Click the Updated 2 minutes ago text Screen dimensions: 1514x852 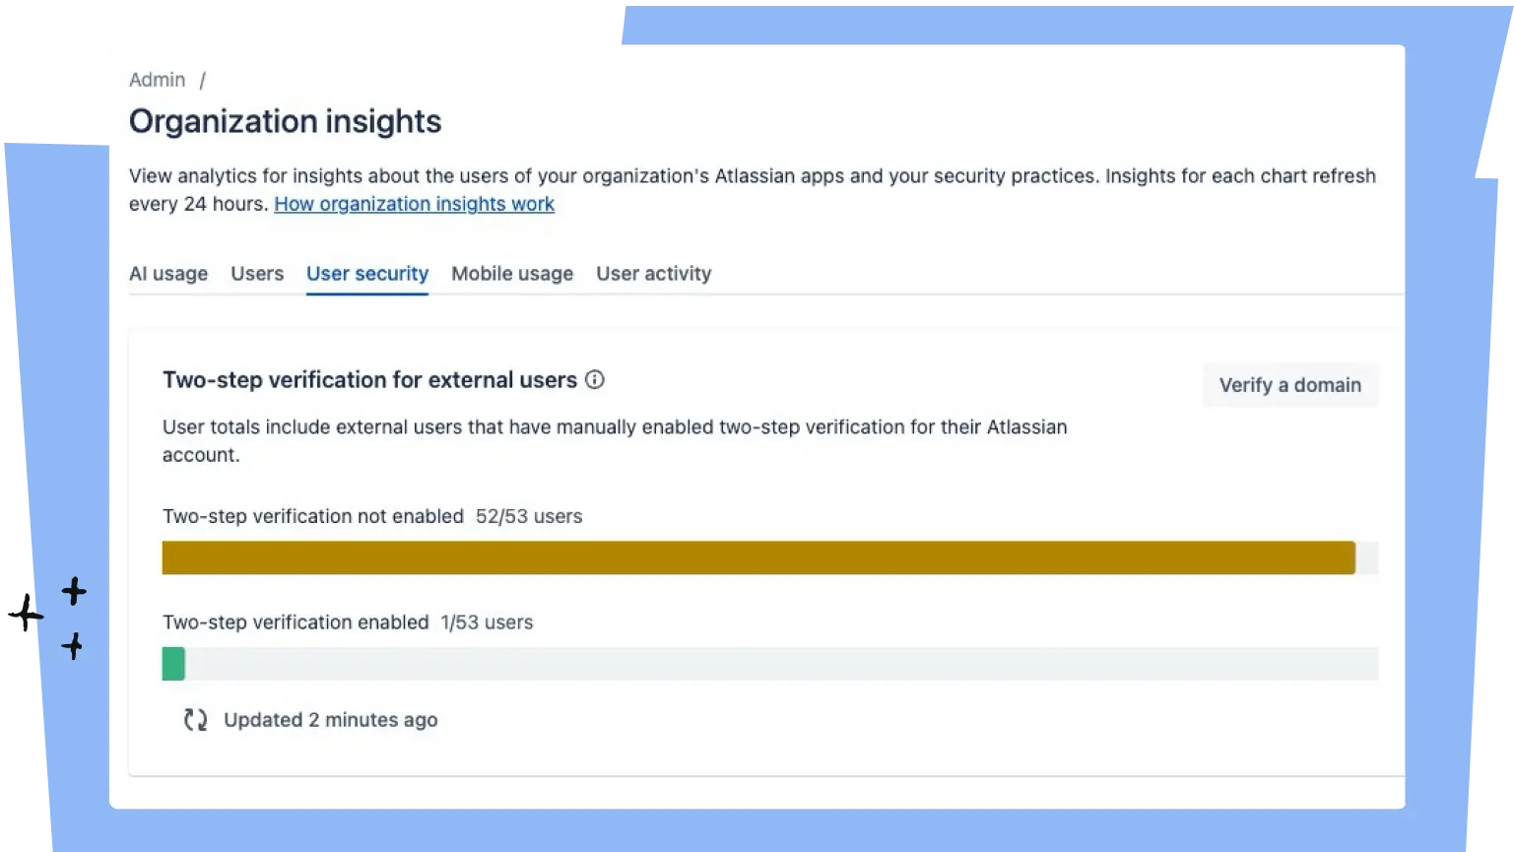pyautogui.click(x=331, y=720)
